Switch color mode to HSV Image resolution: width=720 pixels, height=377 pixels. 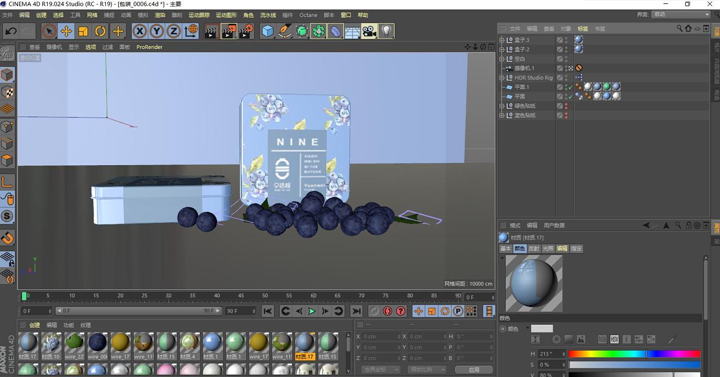tap(614, 339)
